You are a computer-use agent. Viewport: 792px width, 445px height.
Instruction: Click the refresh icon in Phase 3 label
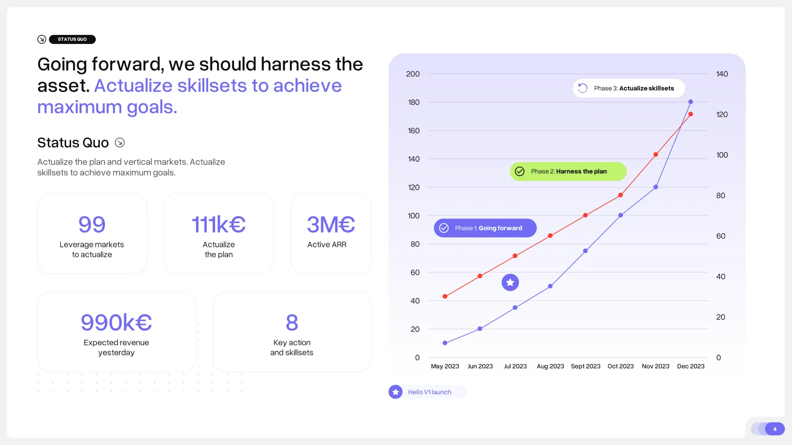[583, 88]
